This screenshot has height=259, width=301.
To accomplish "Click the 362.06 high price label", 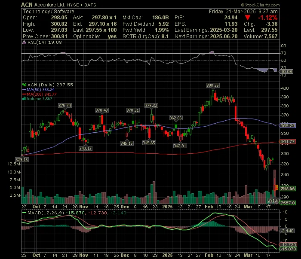I will pyautogui.click(x=175, y=118).
